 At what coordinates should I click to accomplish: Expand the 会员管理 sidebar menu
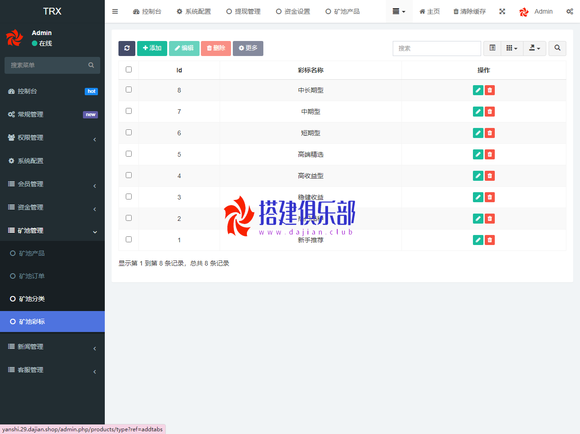tap(52, 184)
